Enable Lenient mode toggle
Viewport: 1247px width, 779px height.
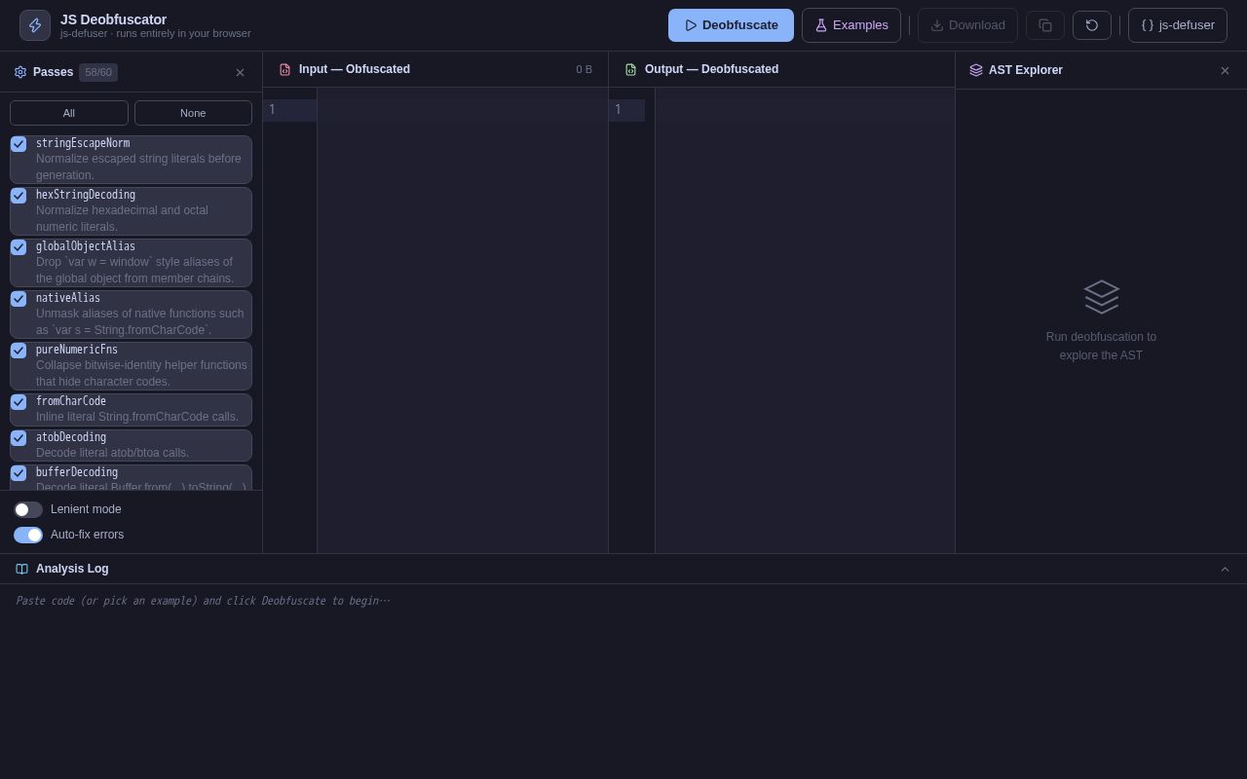tap(28, 509)
